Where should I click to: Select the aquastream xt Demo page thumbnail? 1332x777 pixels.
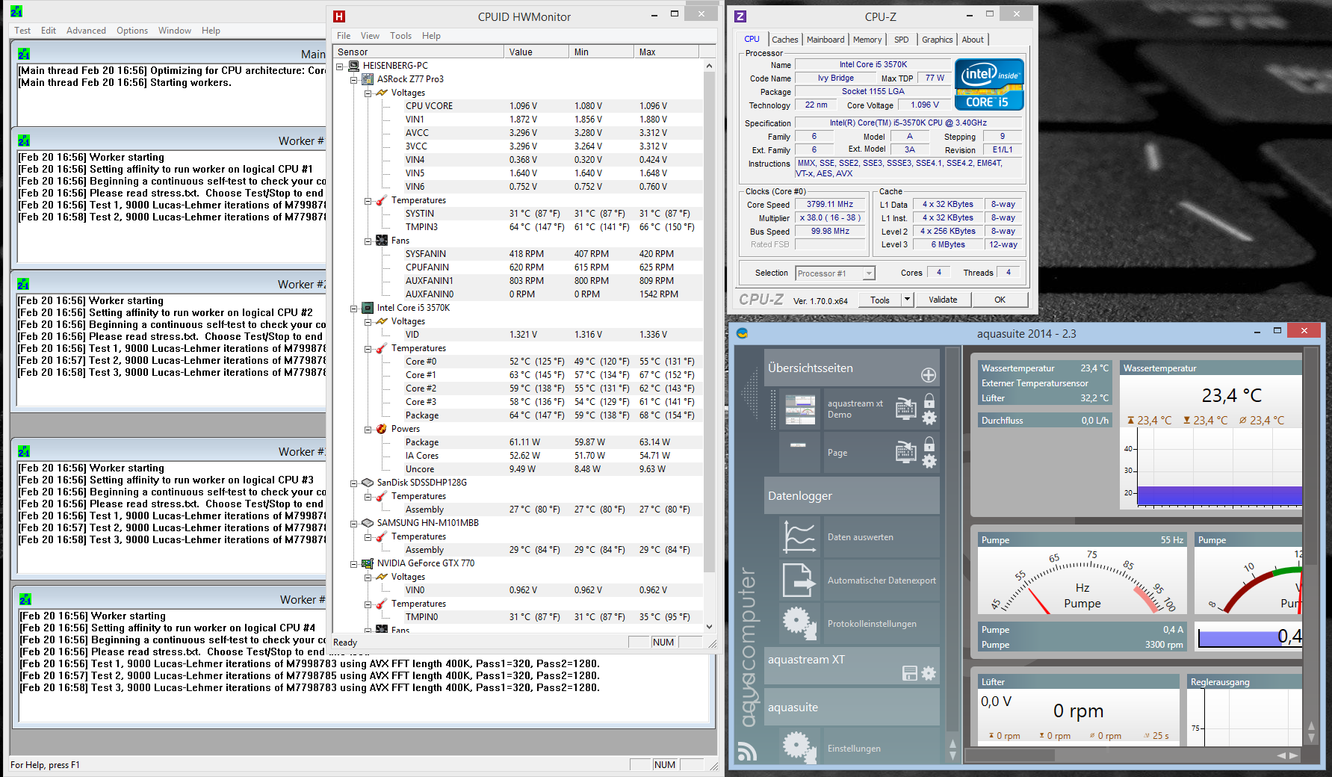point(799,409)
